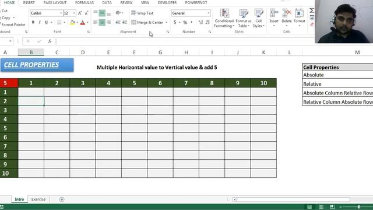
Task: Toggle Align Left
Action: point(96,22)
